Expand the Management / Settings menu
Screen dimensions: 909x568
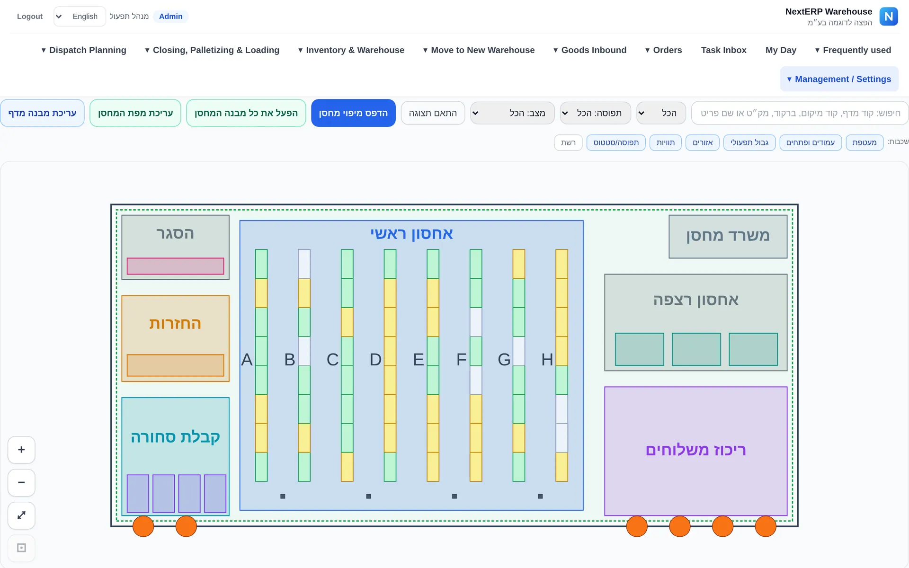(x=839, y=79)
